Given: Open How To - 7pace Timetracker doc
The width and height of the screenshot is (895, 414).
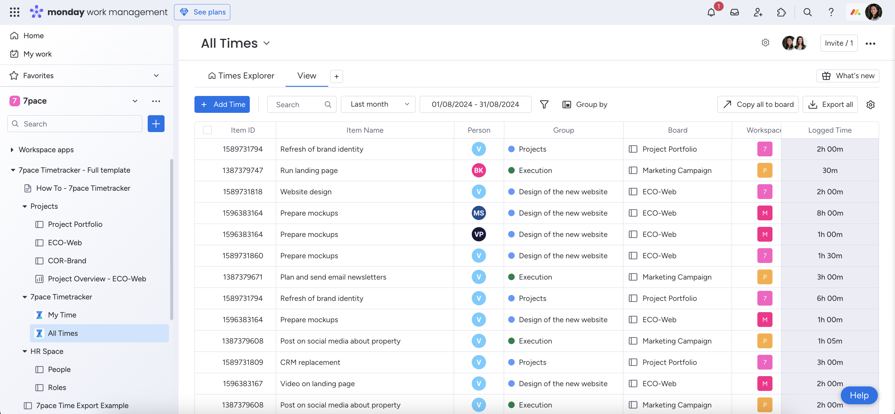Looking at the screenshot, I should point(83,188).
